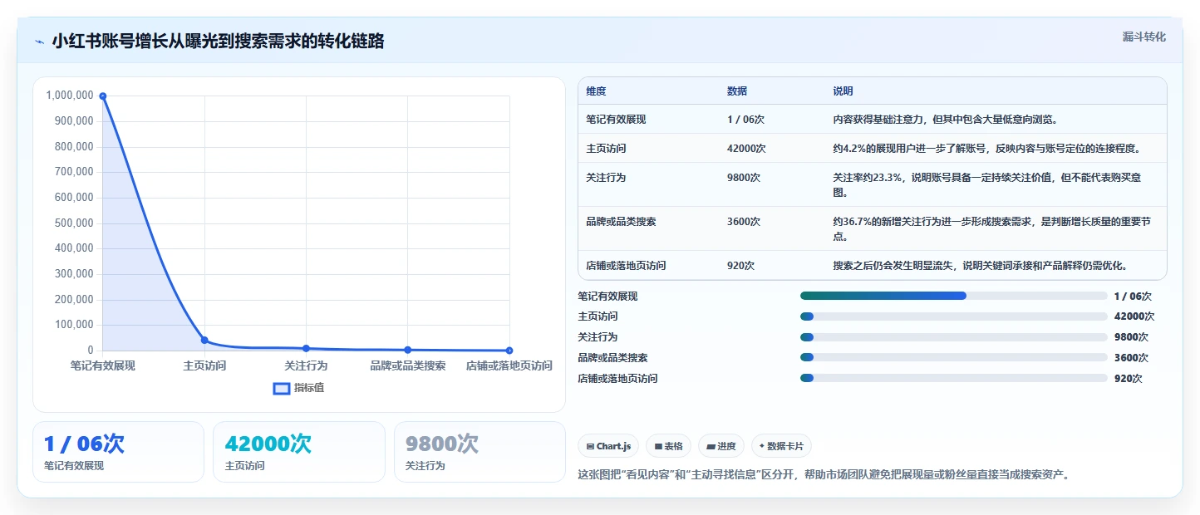Select the 数据卡片 chip
1200x515 pixels.
tap(781, 446)
